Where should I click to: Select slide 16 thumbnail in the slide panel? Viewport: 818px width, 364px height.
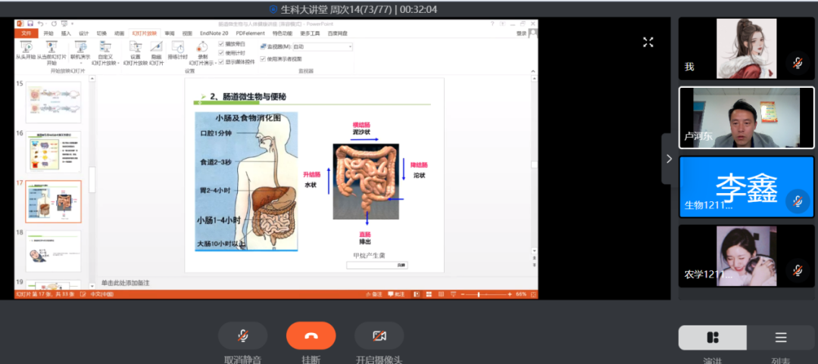coord(53,151)
